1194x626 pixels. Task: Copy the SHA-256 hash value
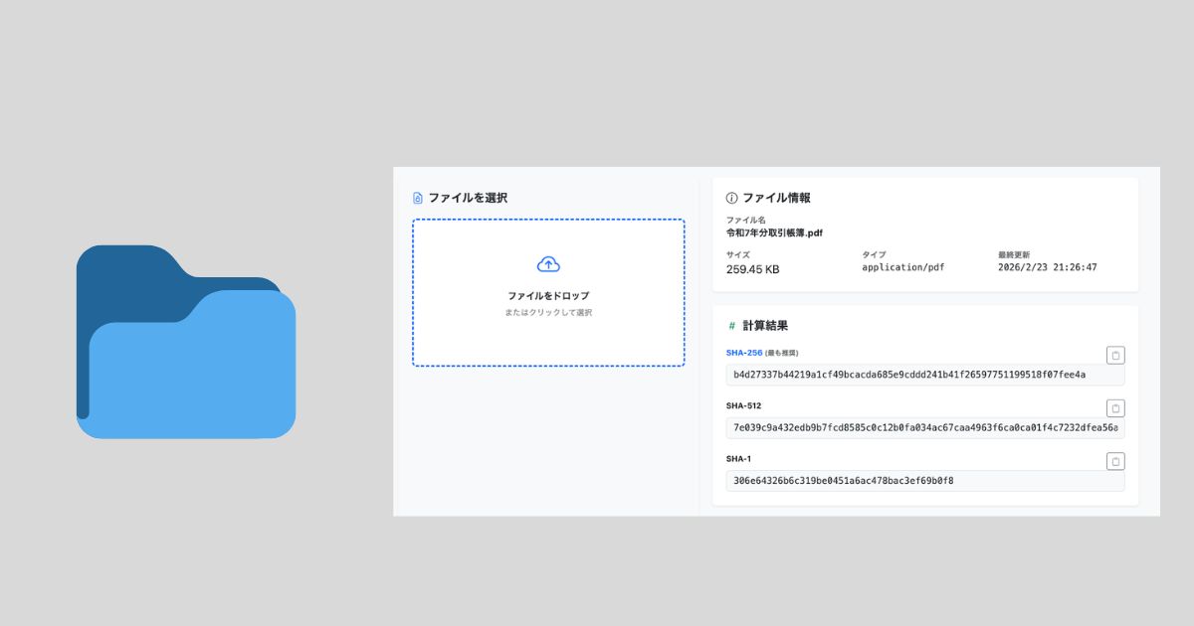tap(1115, 356)
